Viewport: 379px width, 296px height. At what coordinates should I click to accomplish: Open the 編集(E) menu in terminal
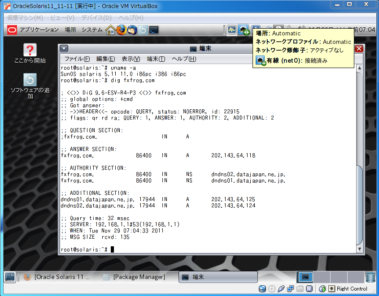click(105, 59)
